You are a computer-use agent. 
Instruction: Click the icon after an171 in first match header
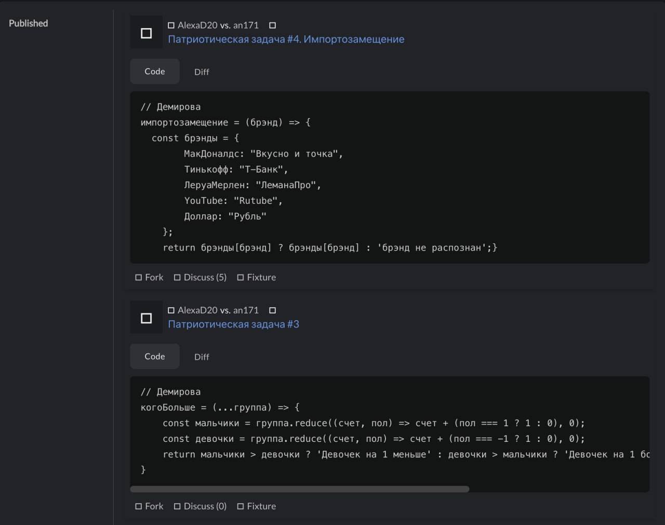[x=272, y=25]
